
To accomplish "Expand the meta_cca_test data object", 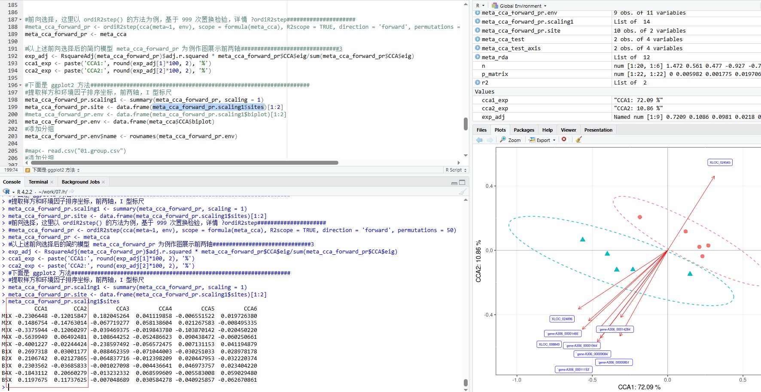I will click(478, 39).
